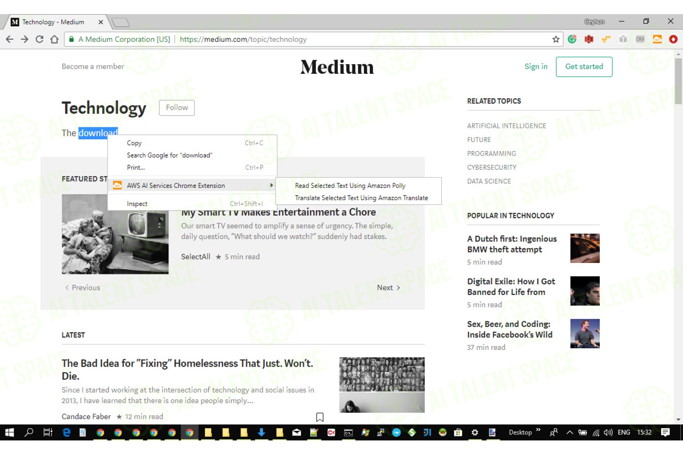Open the BMW theft article thumbnail
This screenshot has width=683, height=455.
coord(585,248)
